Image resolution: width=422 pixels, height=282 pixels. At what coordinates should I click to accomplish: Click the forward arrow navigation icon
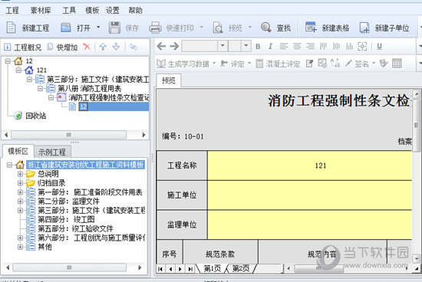[x=174, y=46]
